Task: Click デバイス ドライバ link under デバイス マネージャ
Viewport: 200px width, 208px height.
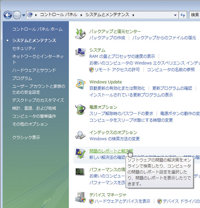Action: 181,201
